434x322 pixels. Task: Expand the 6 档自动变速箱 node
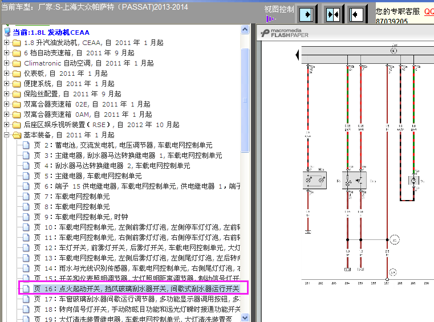click(6, 53)
